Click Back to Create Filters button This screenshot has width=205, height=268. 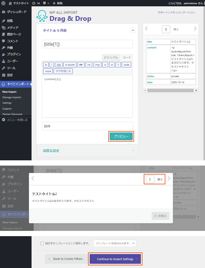66,259
